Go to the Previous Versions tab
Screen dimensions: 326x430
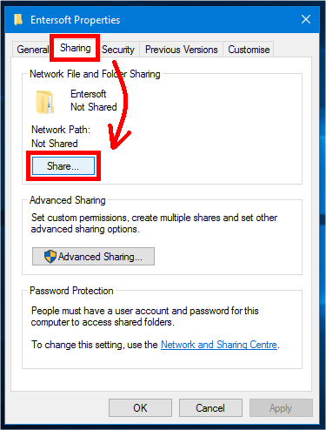click(182, 50)
